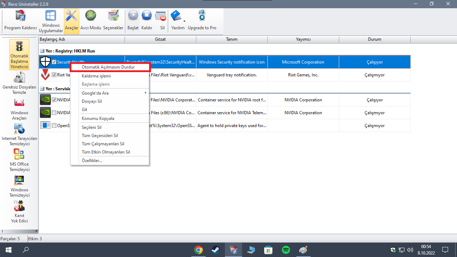The image size is (457, 257).
Task: Open Windows Start menu
Action: (x=8, y=250)
